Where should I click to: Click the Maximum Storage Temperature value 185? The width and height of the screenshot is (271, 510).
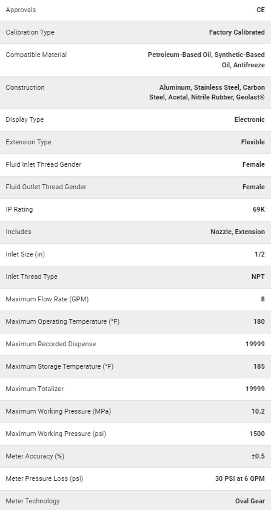click(x=259, y=366)
